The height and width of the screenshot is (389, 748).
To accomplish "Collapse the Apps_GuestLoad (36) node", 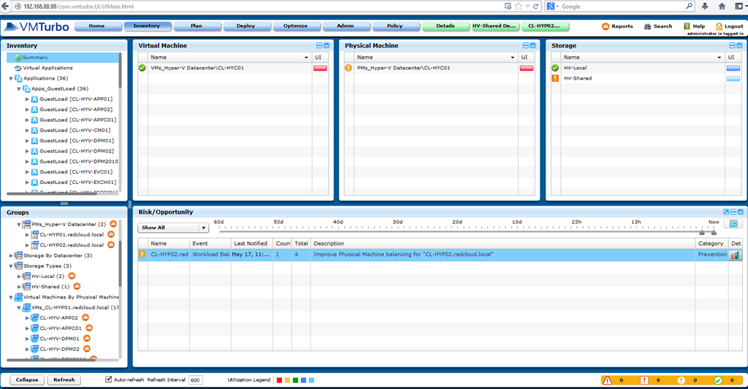I will coord(19,89).
